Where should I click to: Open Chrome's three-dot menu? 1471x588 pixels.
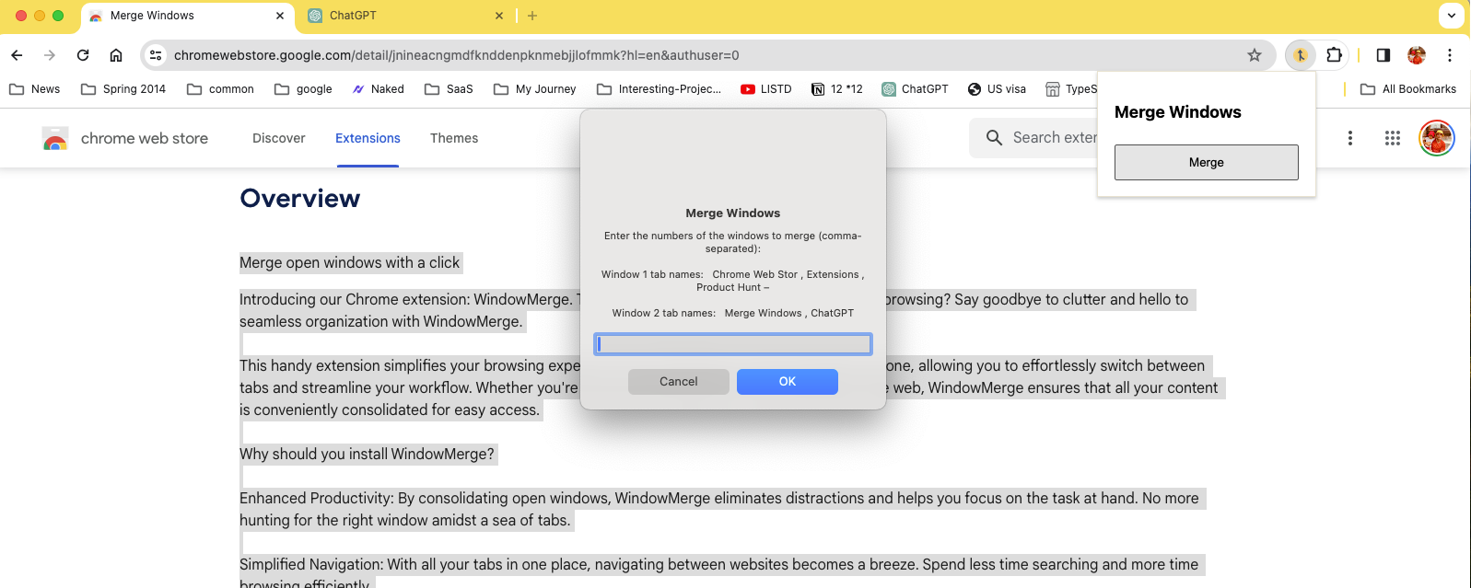1450,55
